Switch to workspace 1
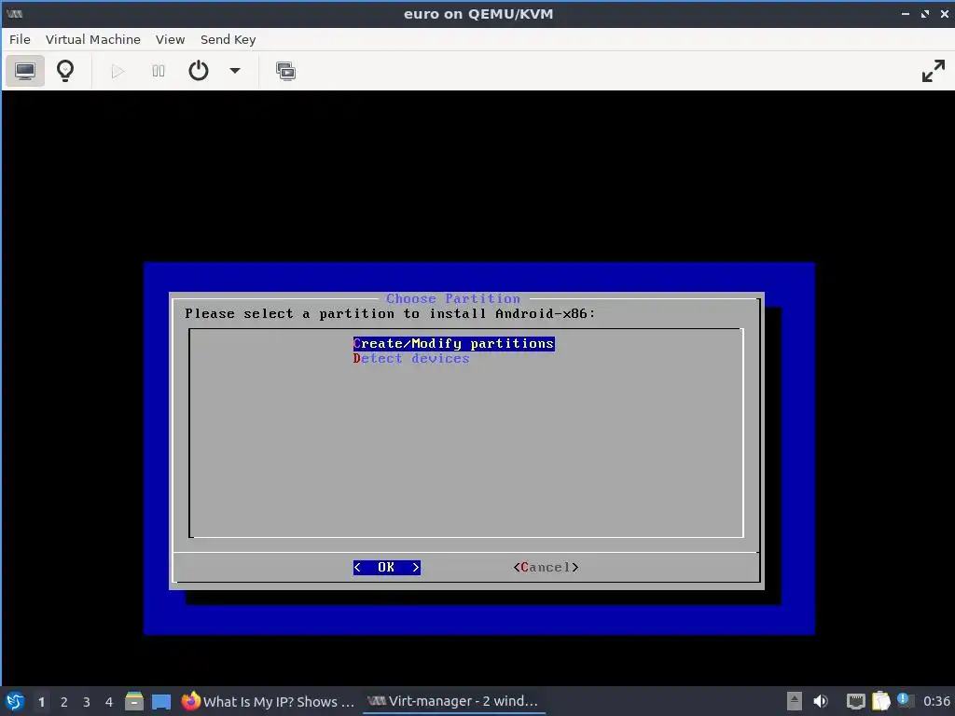Image resolution: width=955 pixels, height=716 pixels. 41,702
